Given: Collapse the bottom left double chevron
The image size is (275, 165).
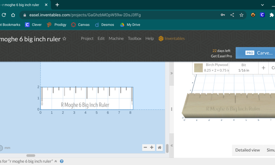Looking at the screenshot, I should click(x=172, y=146).
